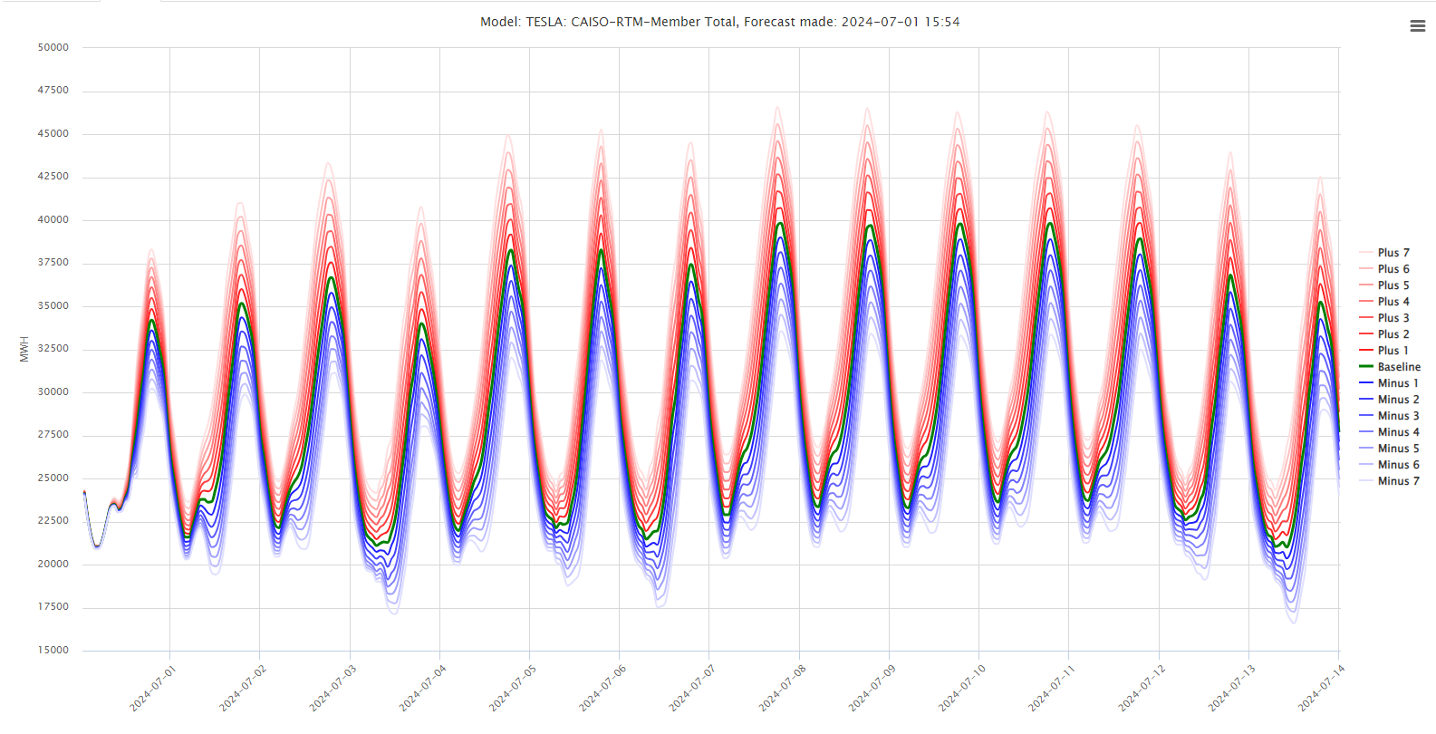Click the 2024-07-13 x-axis date label
1436x734 pixels.
1232,688
